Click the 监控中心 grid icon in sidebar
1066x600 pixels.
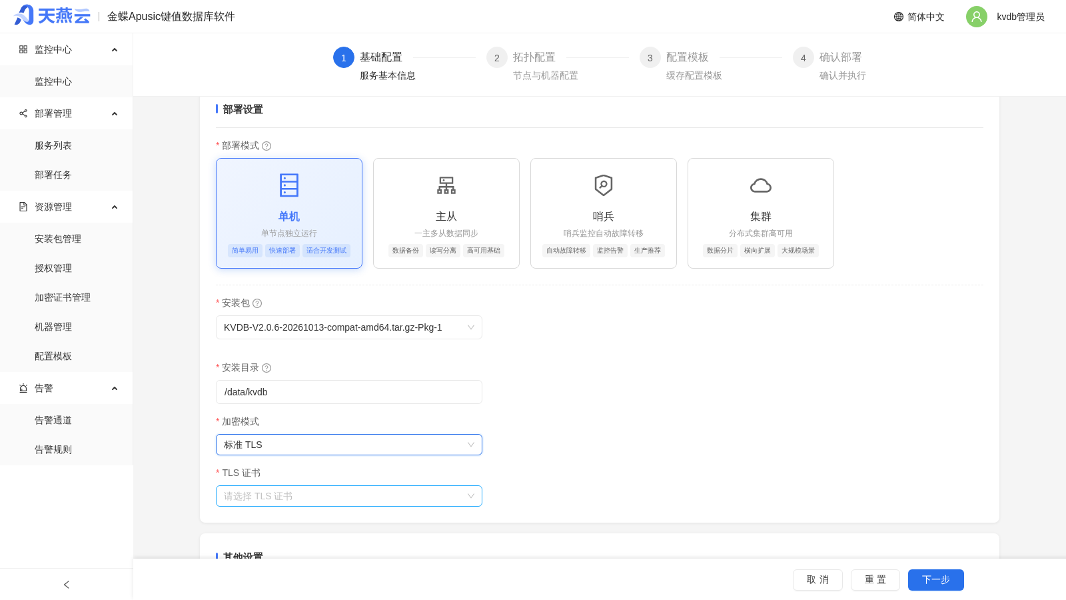coord(23,49)
